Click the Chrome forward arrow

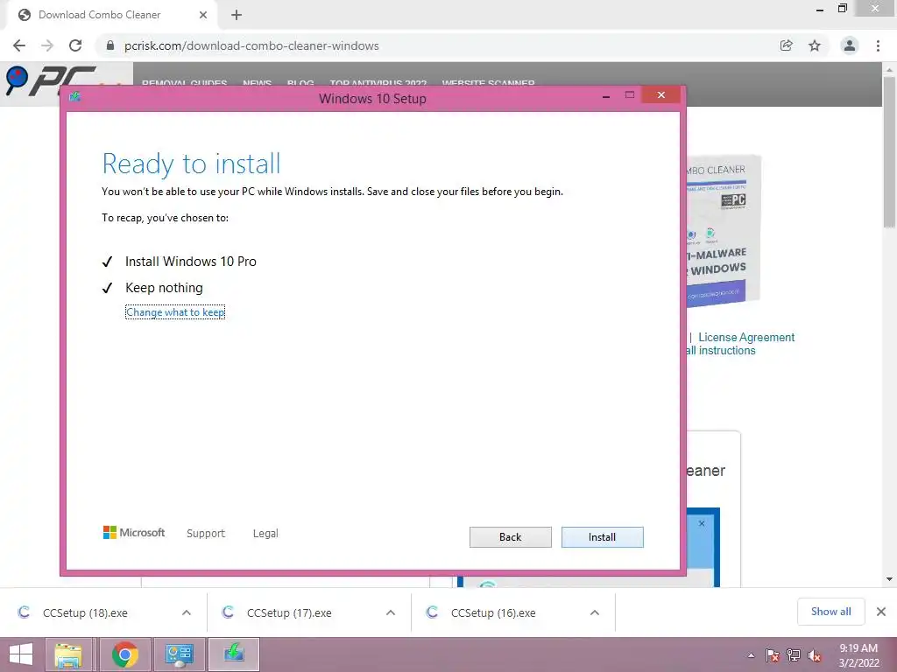click(47, 45)
